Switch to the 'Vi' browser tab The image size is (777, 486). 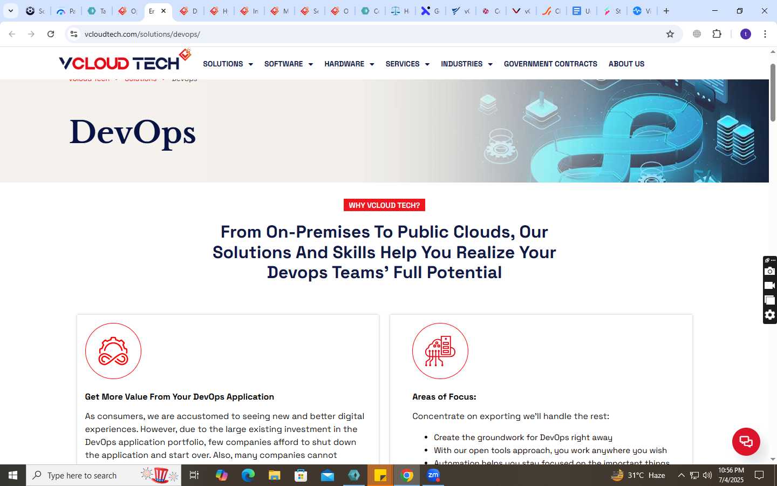click(642, 11)
